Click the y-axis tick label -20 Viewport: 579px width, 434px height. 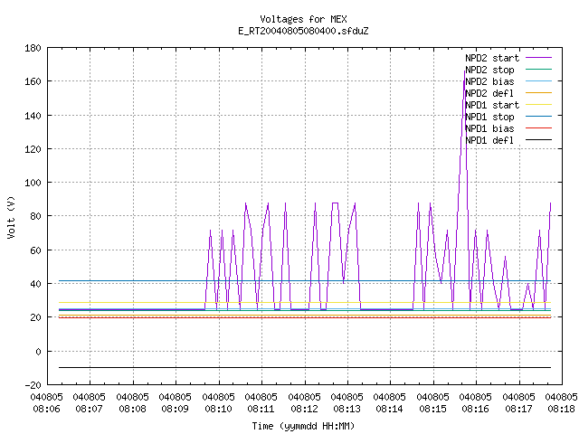click(33, 385)
